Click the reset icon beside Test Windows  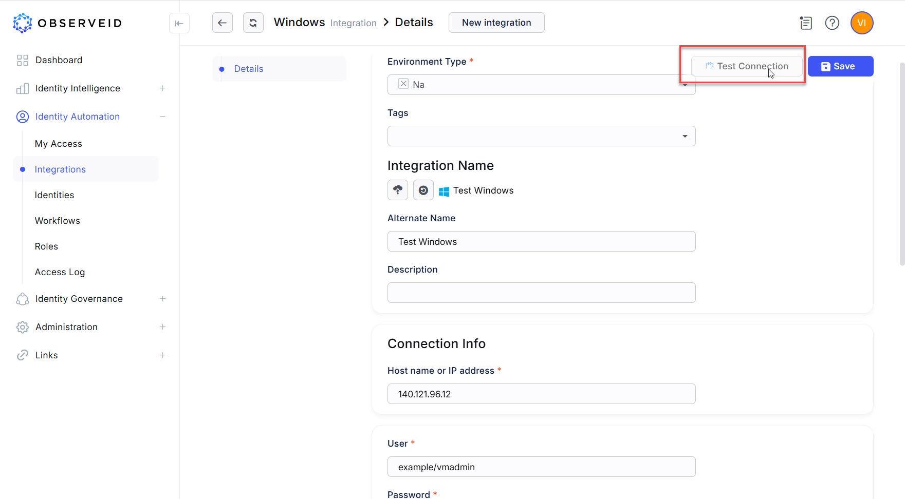click(423, 190)
